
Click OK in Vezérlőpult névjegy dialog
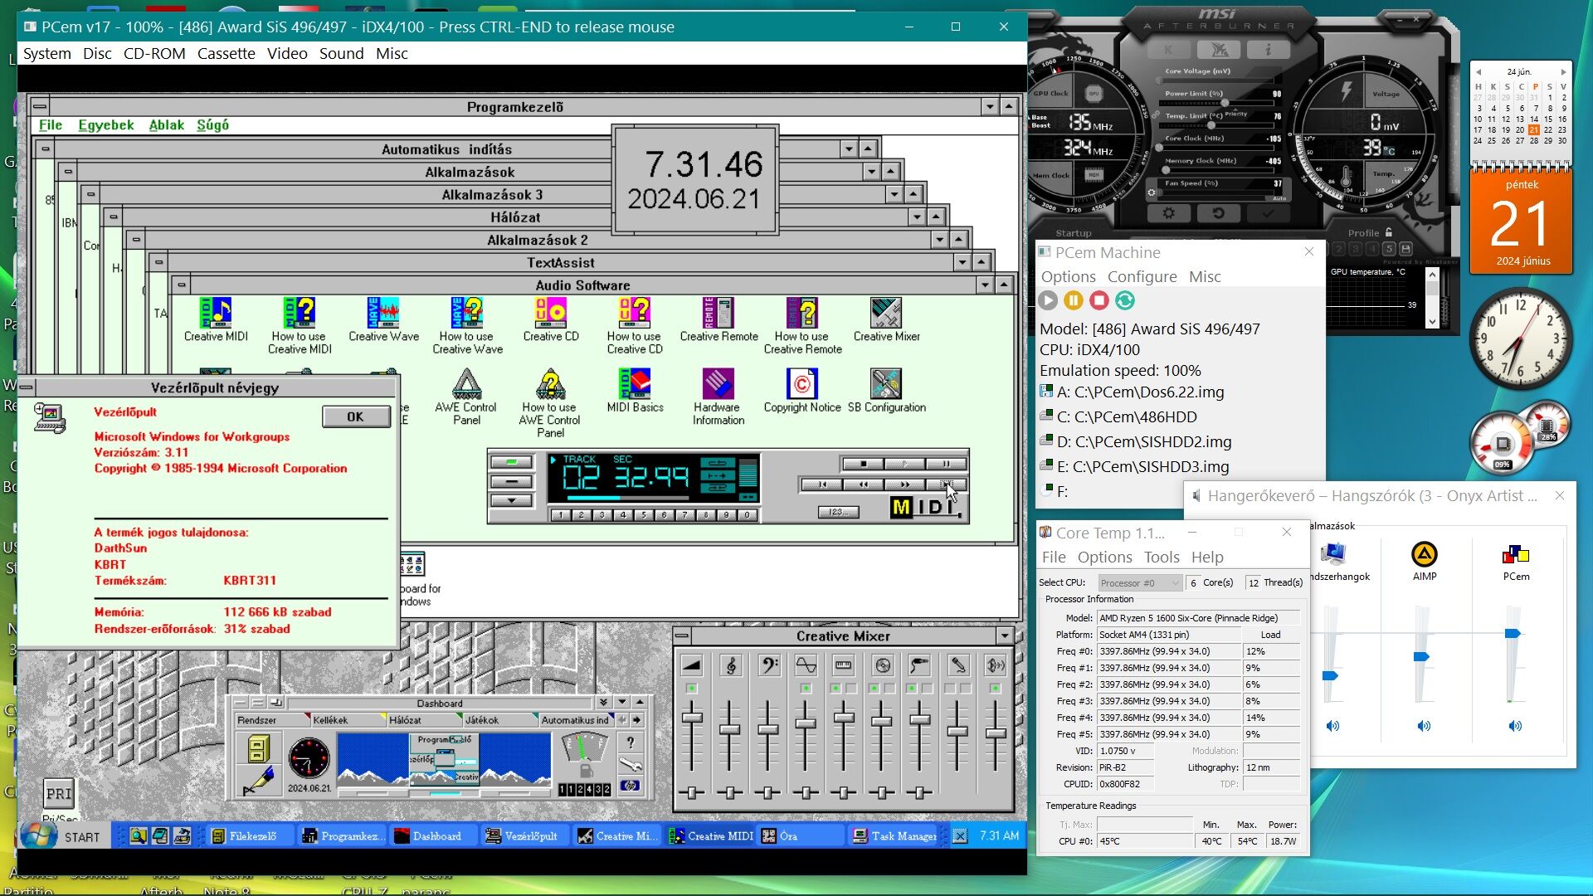[355, 416]
